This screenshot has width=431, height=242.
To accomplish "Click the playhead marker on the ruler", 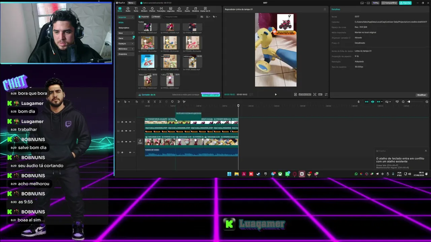I will point(238,106).
